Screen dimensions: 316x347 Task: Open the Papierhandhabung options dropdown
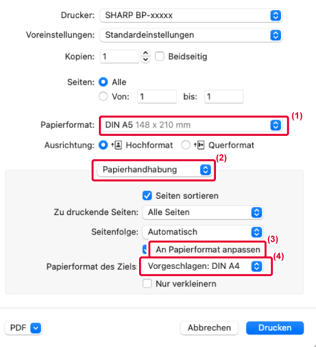coord(154,170)
